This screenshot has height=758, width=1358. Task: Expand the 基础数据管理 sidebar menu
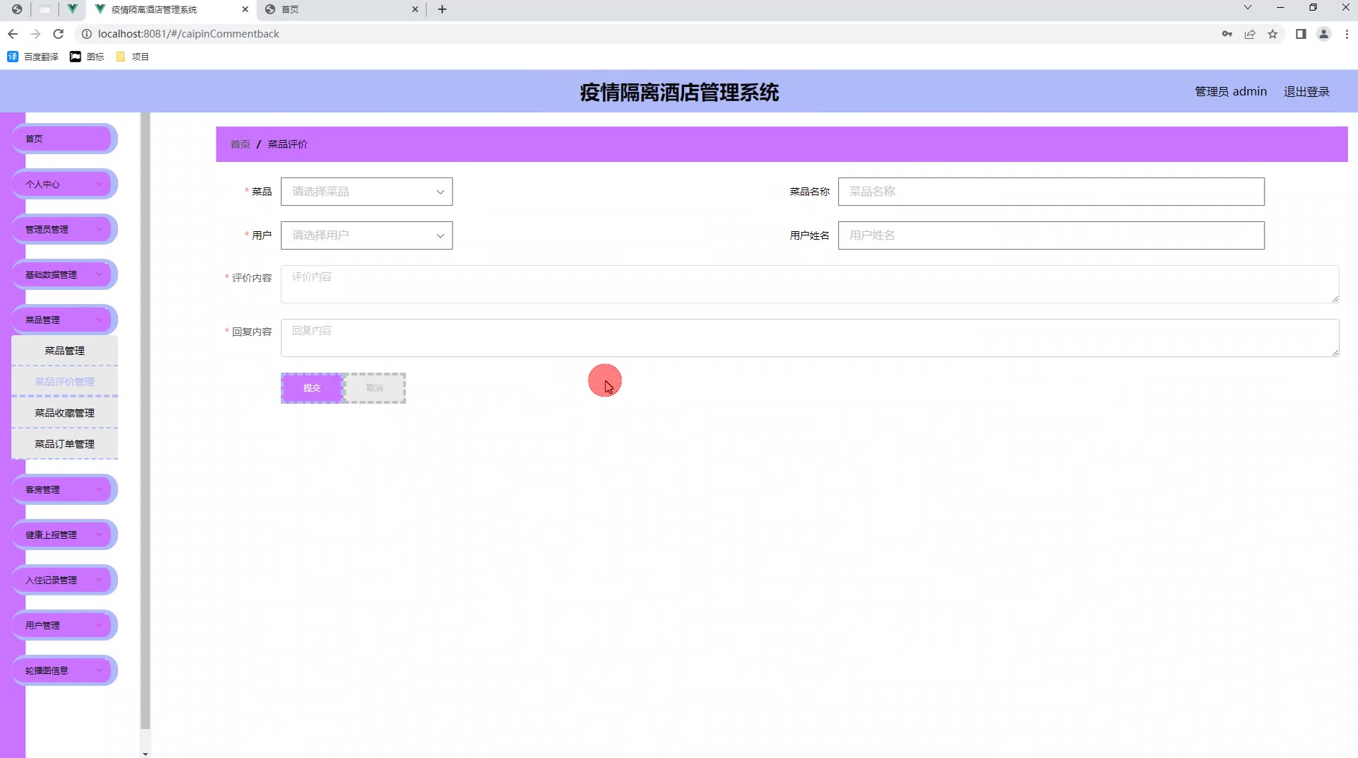64,274
